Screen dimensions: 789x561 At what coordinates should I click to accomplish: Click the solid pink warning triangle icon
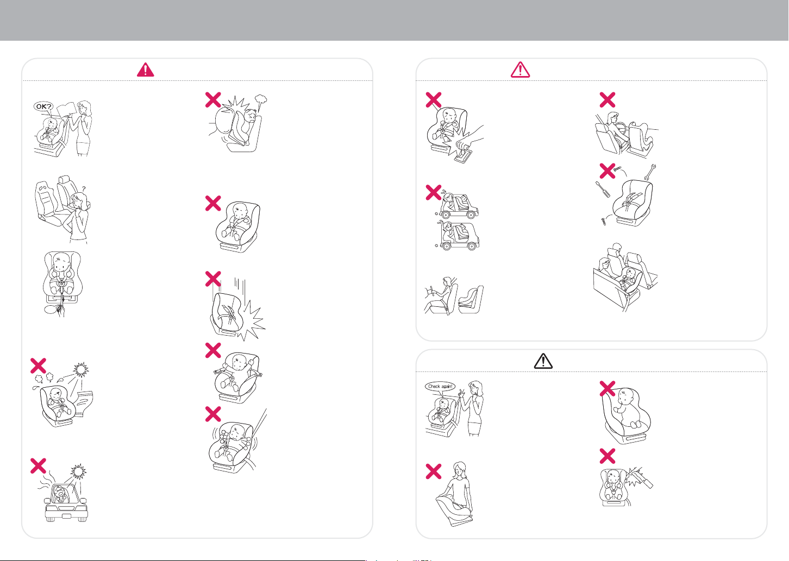coord(146,70)
